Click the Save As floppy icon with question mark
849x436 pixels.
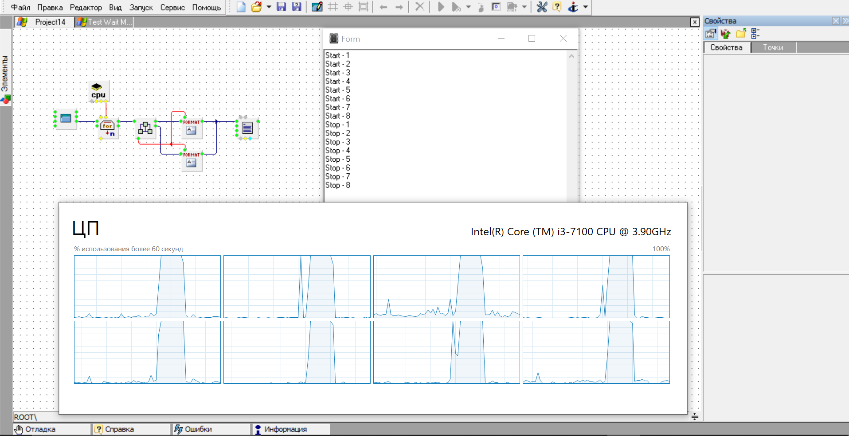[297, 7]
